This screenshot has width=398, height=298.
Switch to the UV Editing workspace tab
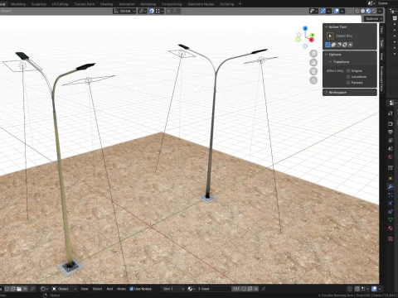(x=60, y=4)
